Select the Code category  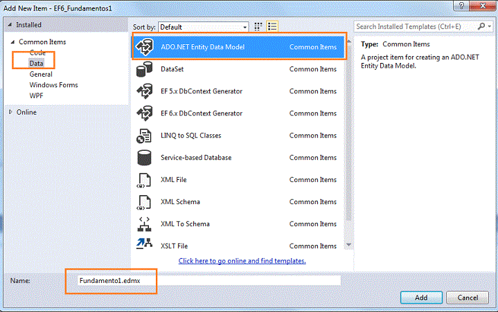(37, 53)
